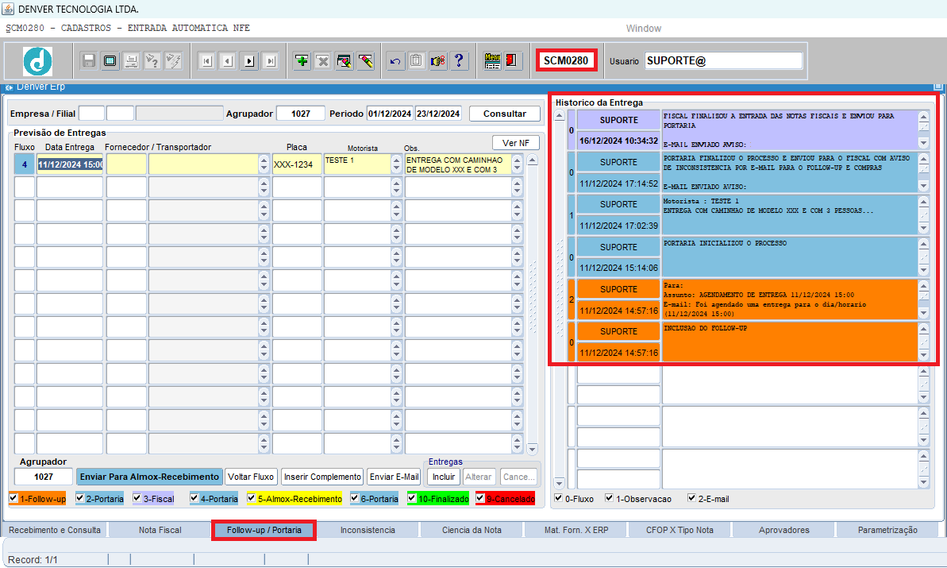
Task: Click the Enter Query flashlight-question icon
Action: tap(152, 61)
